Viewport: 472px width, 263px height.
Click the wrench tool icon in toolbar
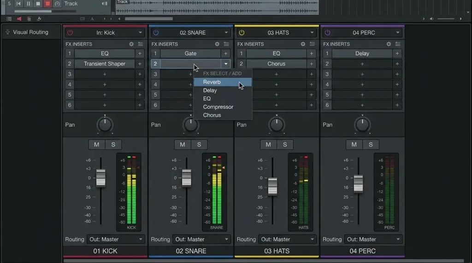(x=39, y=18)
